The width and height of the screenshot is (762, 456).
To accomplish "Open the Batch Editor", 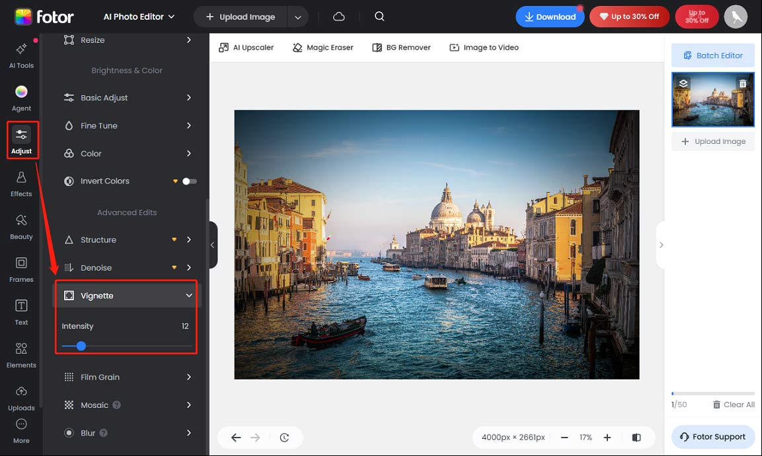I will pos(712,55).
